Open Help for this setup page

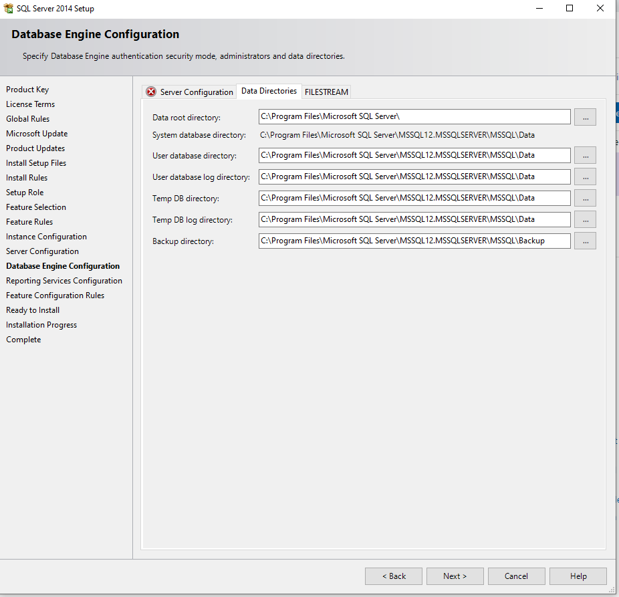[x=578, y=576]
